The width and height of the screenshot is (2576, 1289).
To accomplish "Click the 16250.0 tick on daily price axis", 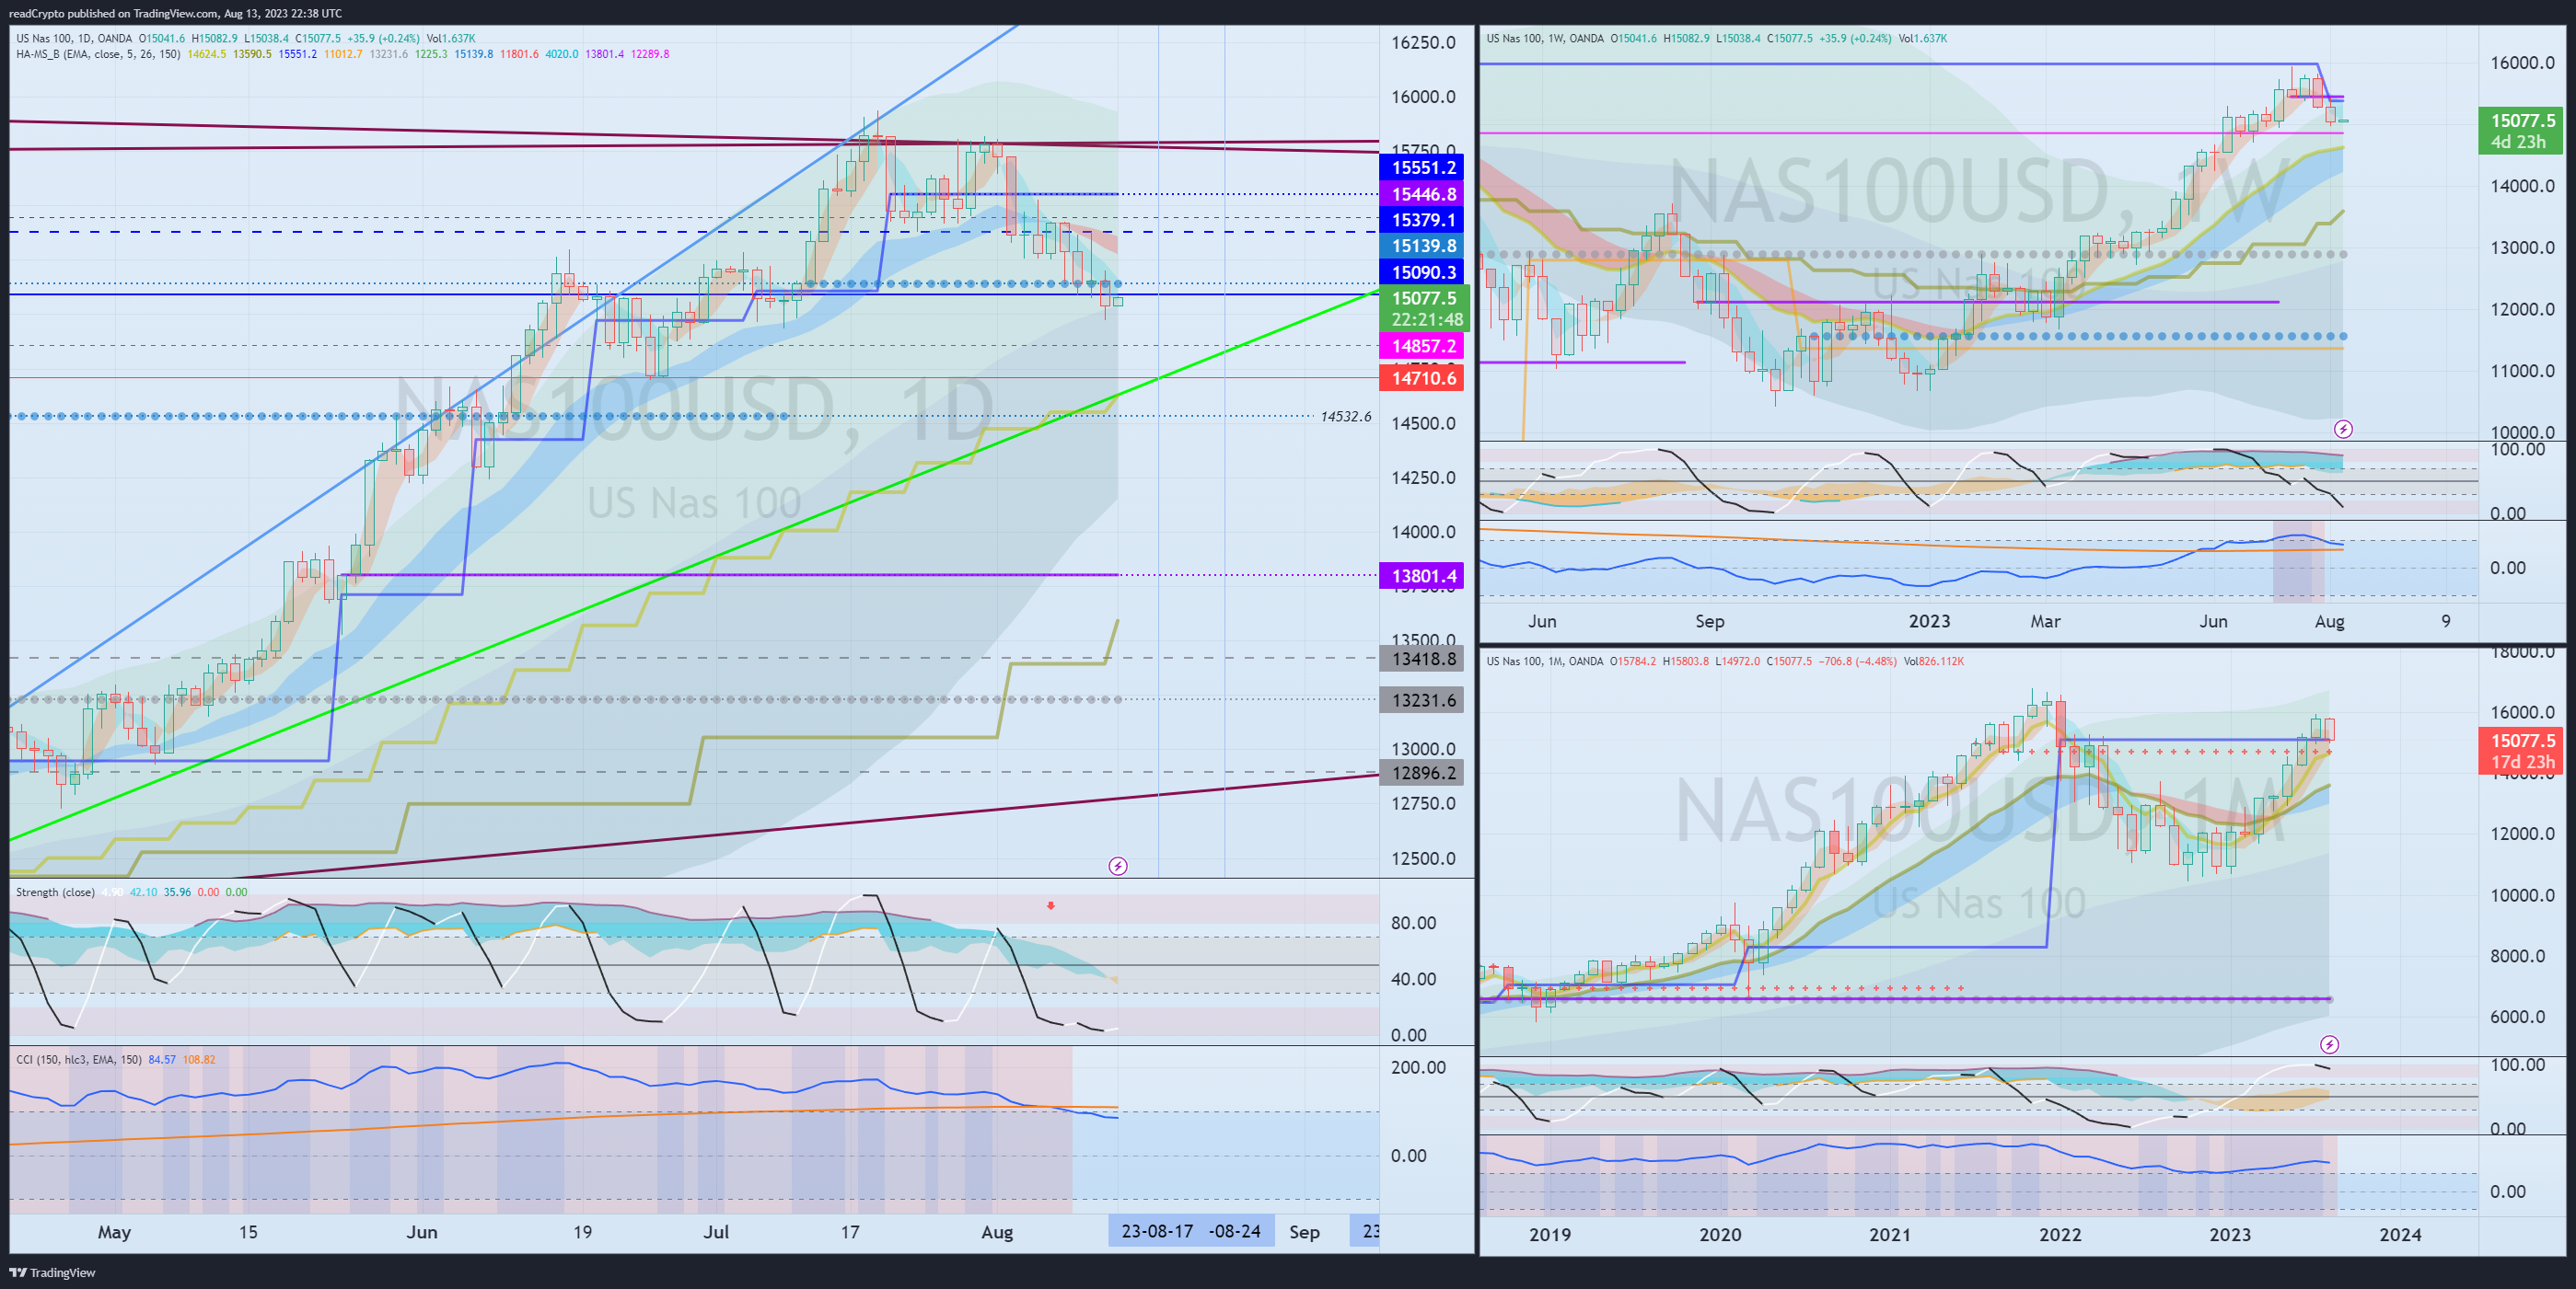I will point(1423,43).
